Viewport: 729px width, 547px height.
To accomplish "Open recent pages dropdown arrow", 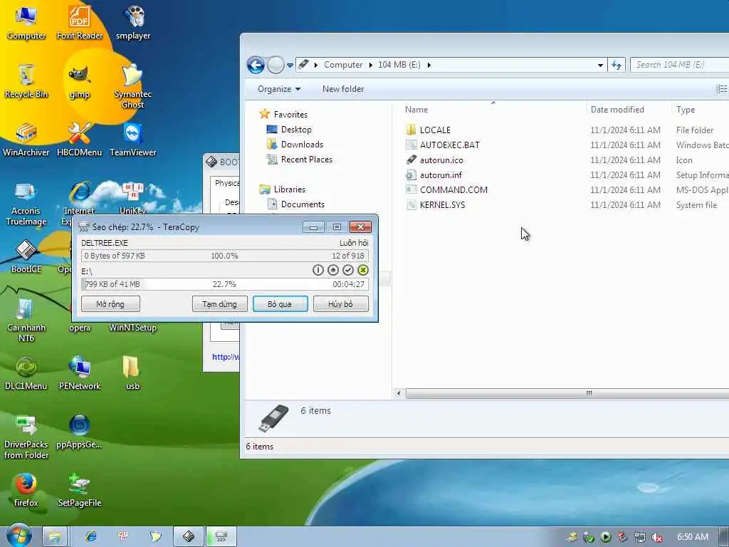I will point(290,65).
